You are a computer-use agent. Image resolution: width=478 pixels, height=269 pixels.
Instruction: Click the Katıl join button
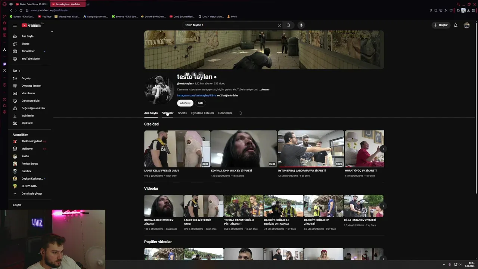(x=201, y=103)
